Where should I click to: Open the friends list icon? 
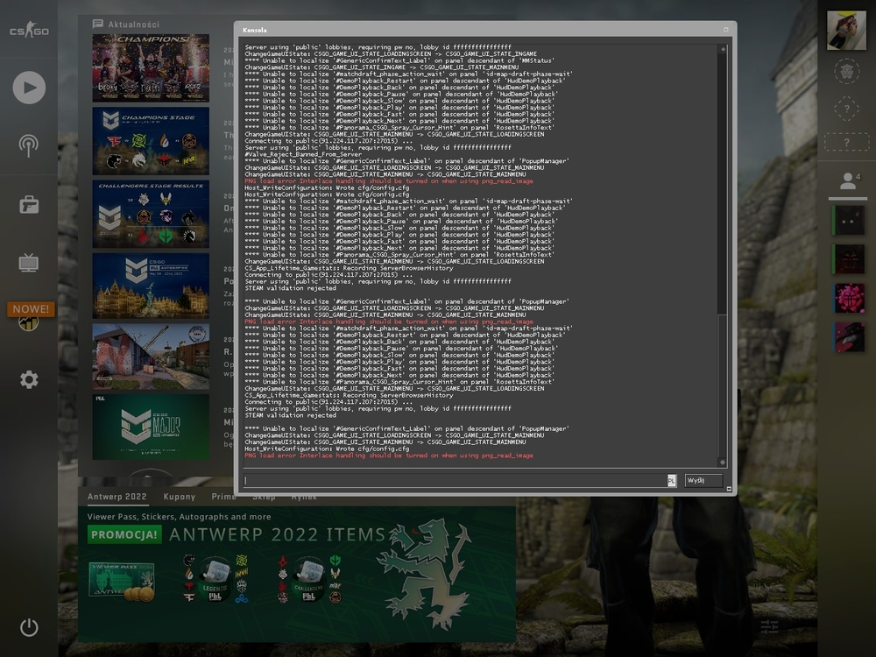click(x=847, y=180)
